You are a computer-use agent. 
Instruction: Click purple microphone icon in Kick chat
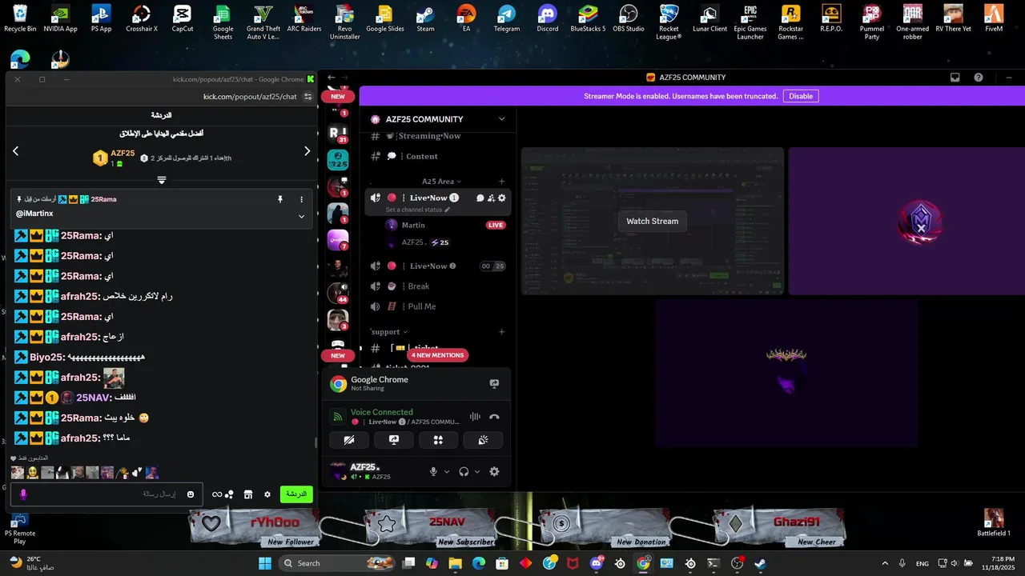(23, 494)
